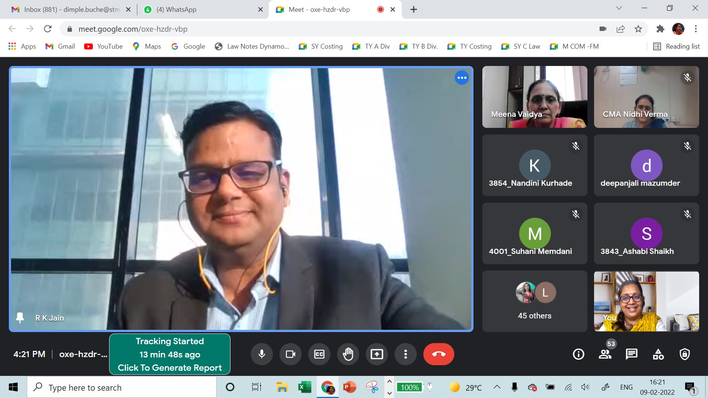Expand the tab search chevron
The height and width of the screenshot is (398, 708).
tap(619, 8)
